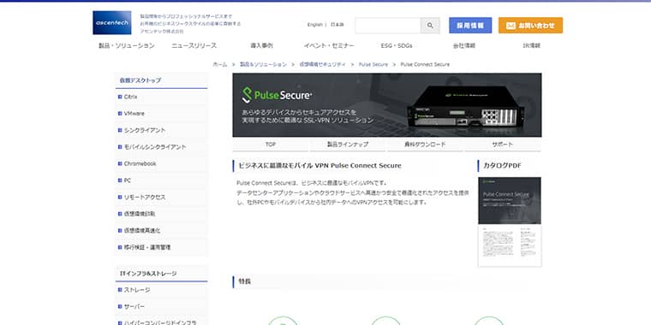
Task: Open the イベント・セミナー menu
Action: 329,45
